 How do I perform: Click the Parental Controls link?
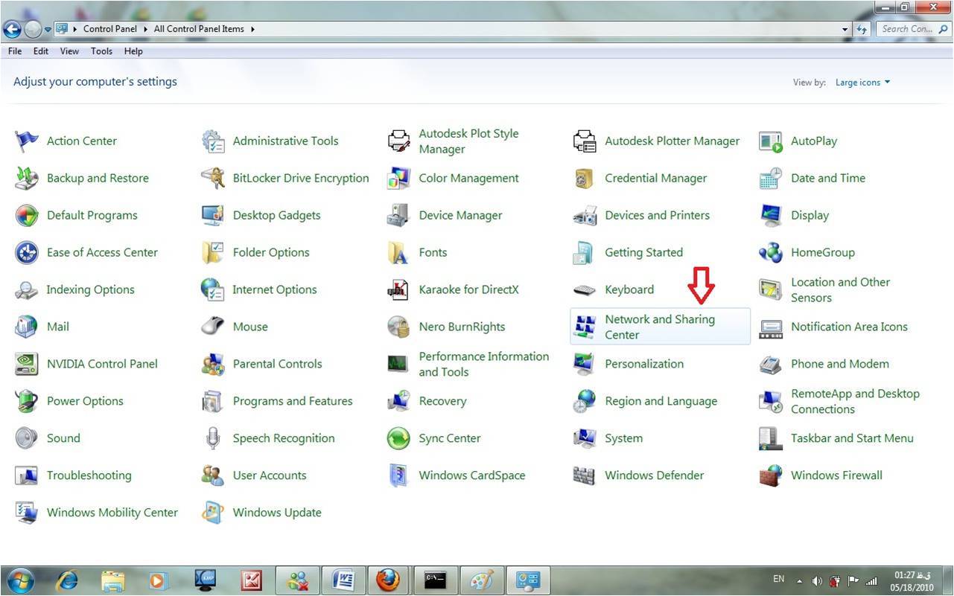pyautogui.click(x=277, y=364)
